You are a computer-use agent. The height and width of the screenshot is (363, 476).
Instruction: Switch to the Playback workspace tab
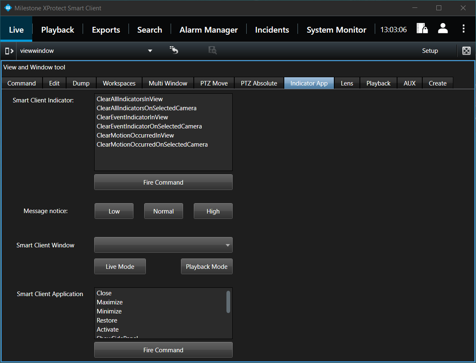(x=58, y=30)
